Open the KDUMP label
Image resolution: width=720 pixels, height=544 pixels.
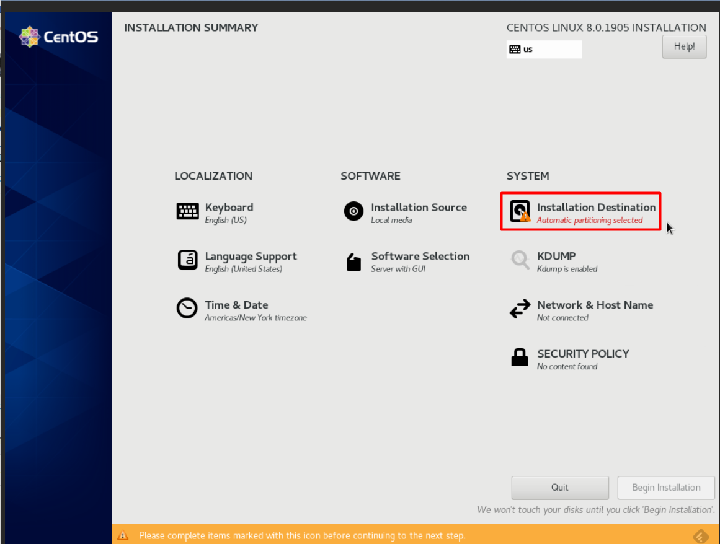(x=556, y=256)
